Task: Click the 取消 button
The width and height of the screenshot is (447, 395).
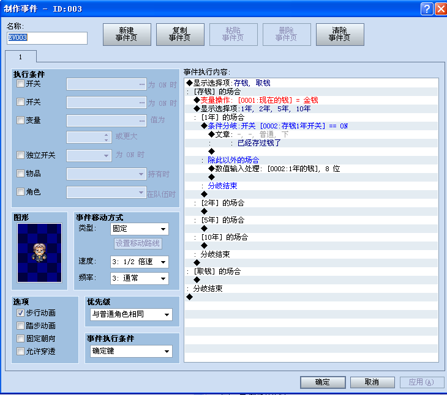Action: pos(372,382)
